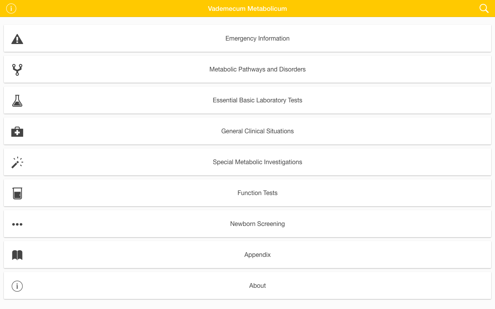Click the first-aid medical kit icon

click(17, 132)
